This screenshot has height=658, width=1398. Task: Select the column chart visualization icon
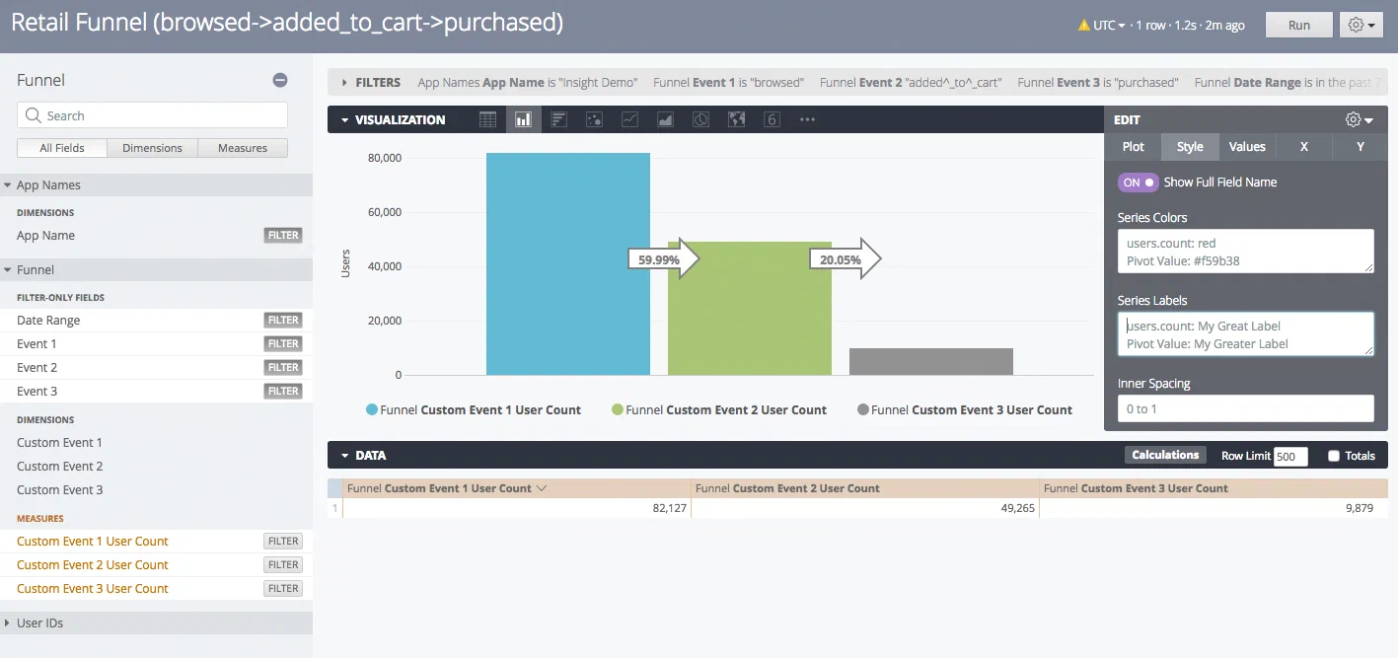point(523,119)
